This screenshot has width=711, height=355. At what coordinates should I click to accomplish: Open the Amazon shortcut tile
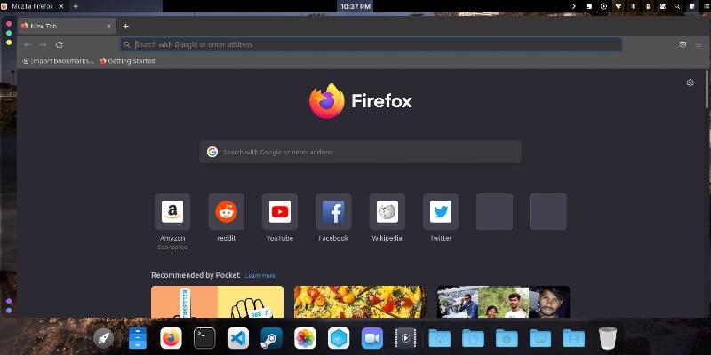(172, 212)
